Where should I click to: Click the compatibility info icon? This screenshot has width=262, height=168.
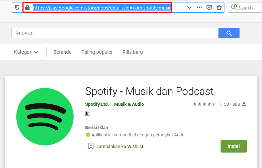(x=88, y=135)
